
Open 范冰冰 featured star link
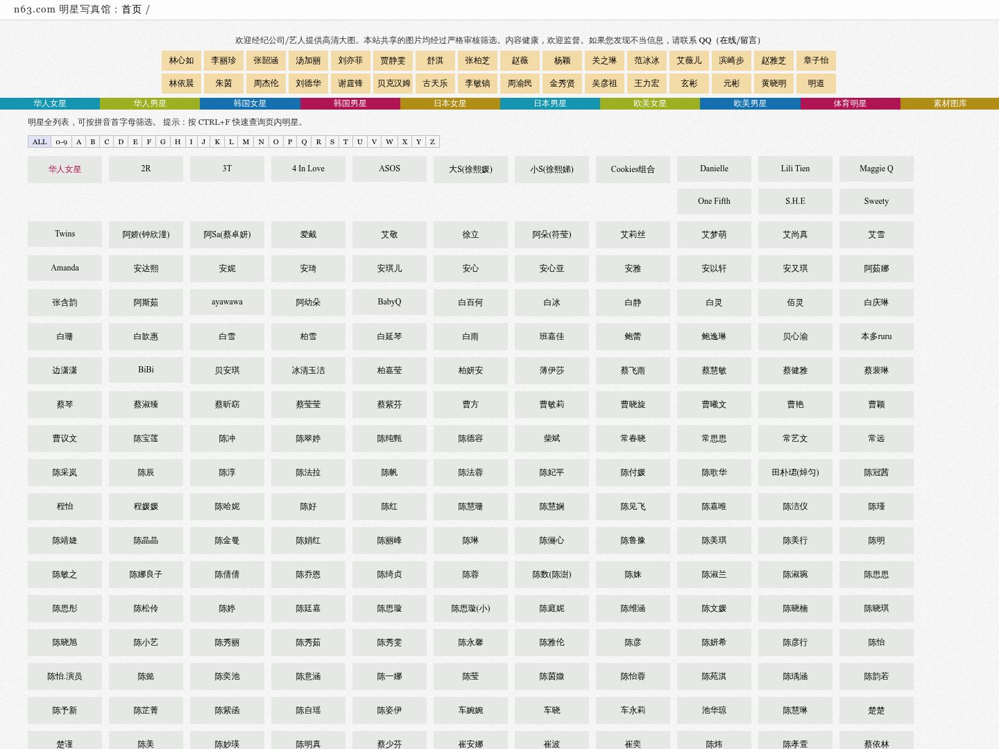tap(647, 60)
